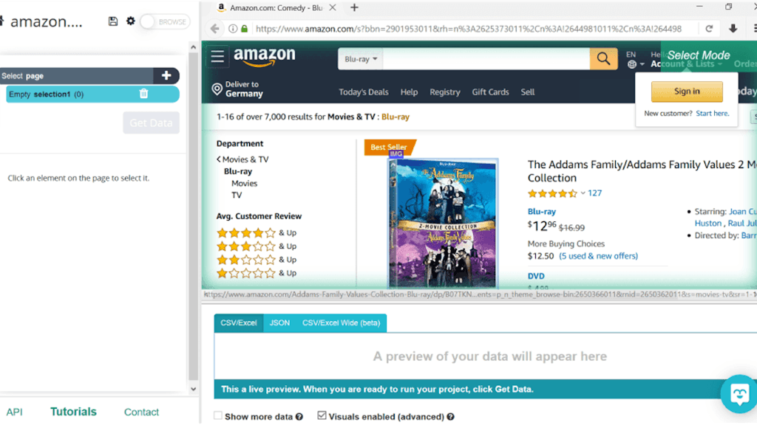Screen dimensions: 757x425
Task: Open the Contact link
Action: point(141,412)
